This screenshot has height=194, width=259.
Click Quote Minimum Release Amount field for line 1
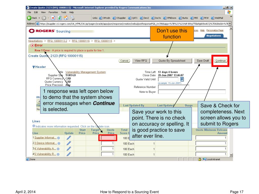(x=211, y=138)
